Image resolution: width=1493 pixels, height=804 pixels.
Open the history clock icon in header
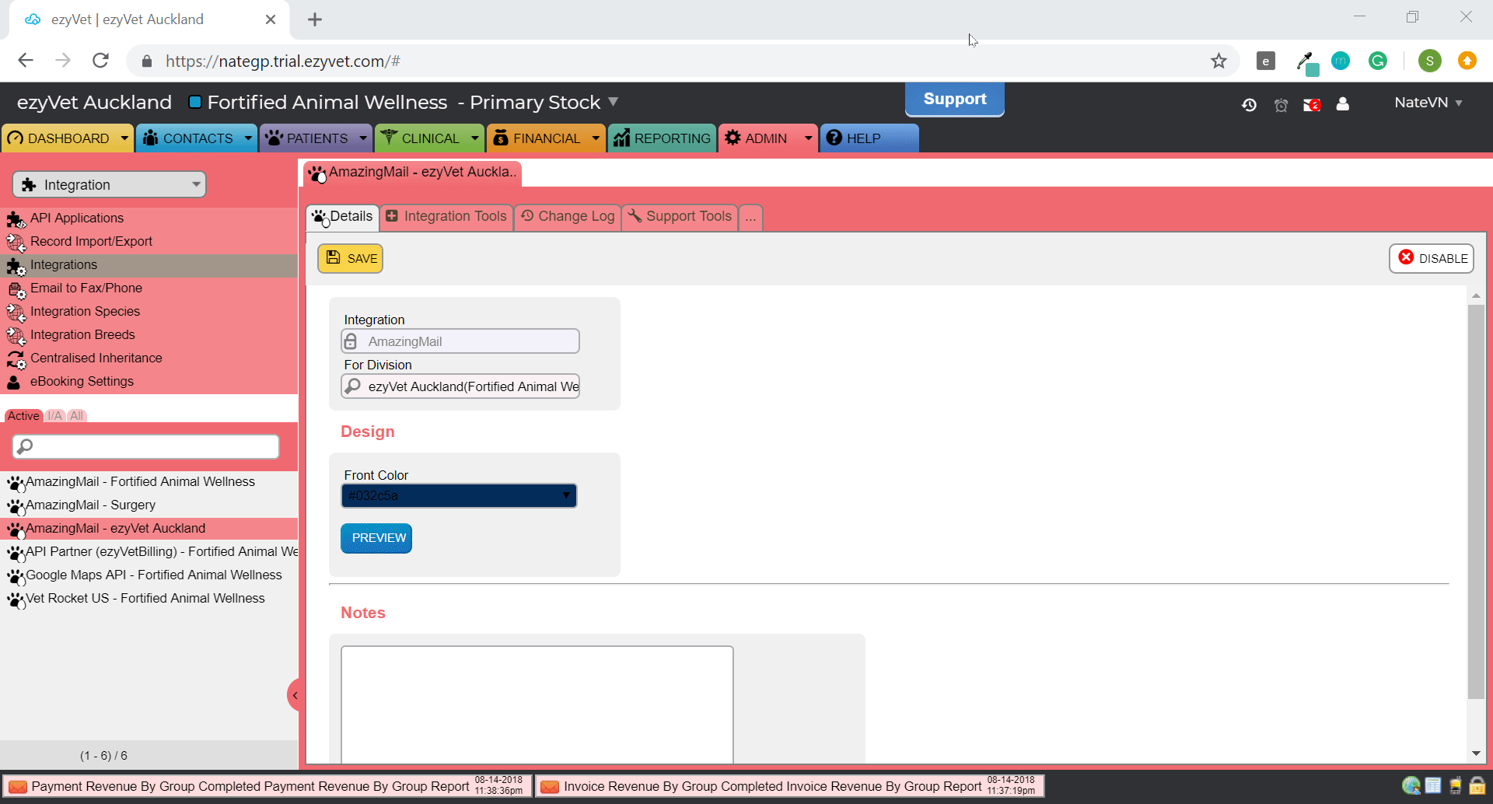pos(1249,104)
